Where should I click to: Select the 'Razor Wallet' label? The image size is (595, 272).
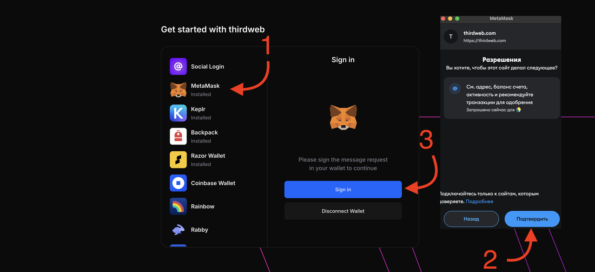coord(208,155)
